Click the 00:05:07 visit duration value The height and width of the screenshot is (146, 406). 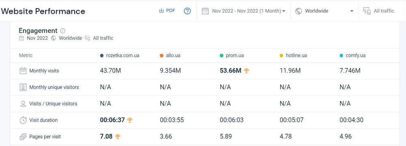coord(292,120)
